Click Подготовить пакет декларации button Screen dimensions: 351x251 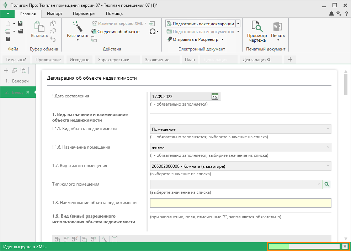pyautogui.click(x=200, y=24)
